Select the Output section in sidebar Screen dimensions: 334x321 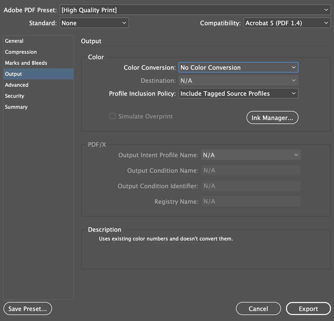38,74
